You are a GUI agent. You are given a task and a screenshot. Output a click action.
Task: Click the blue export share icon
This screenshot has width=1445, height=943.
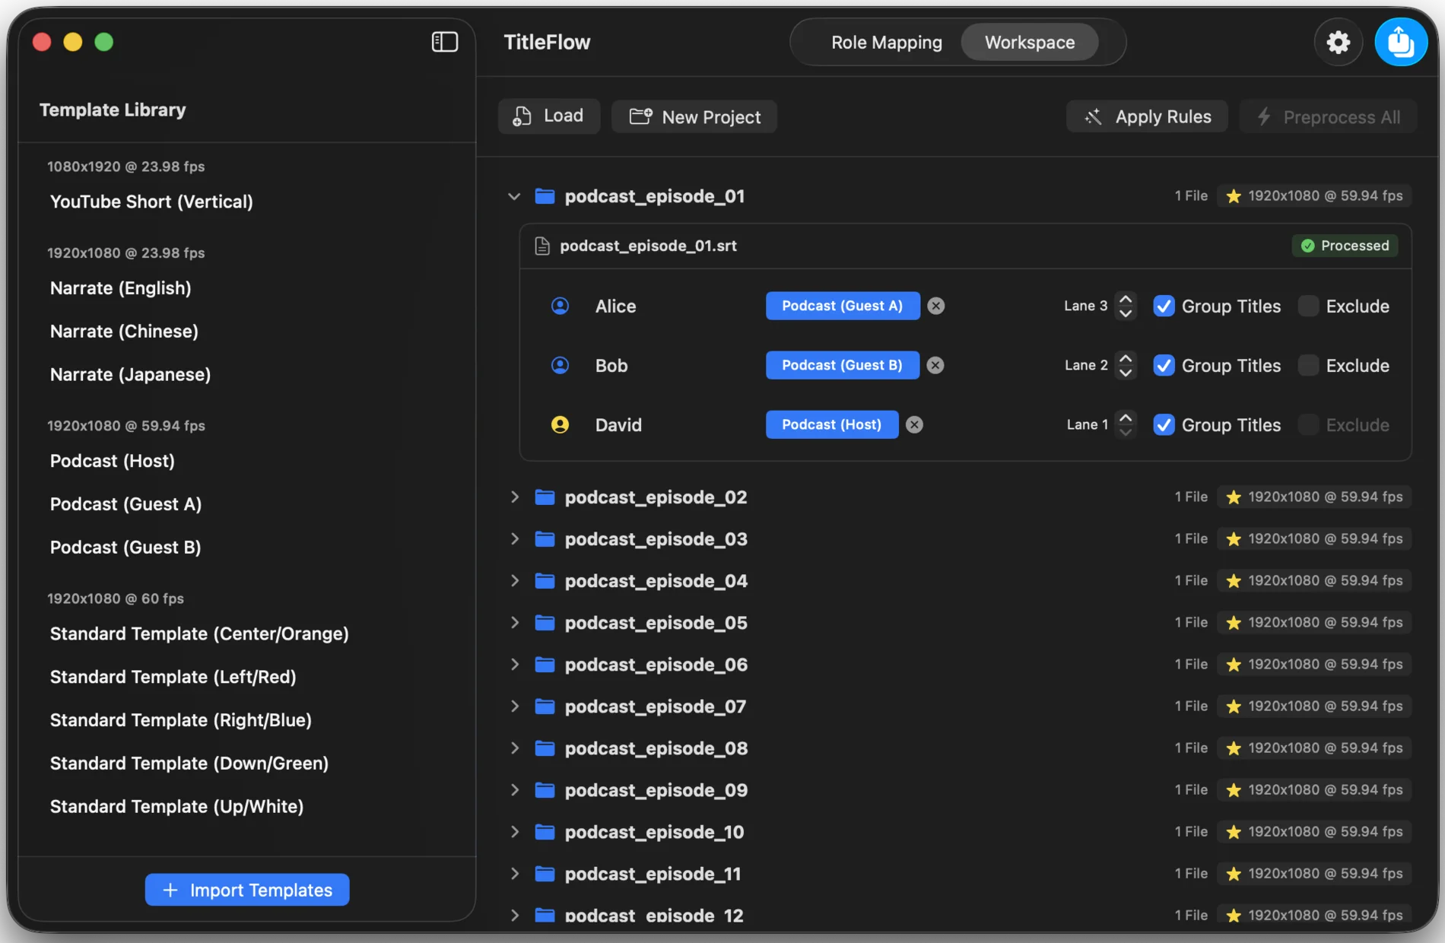coord(1400,42)
